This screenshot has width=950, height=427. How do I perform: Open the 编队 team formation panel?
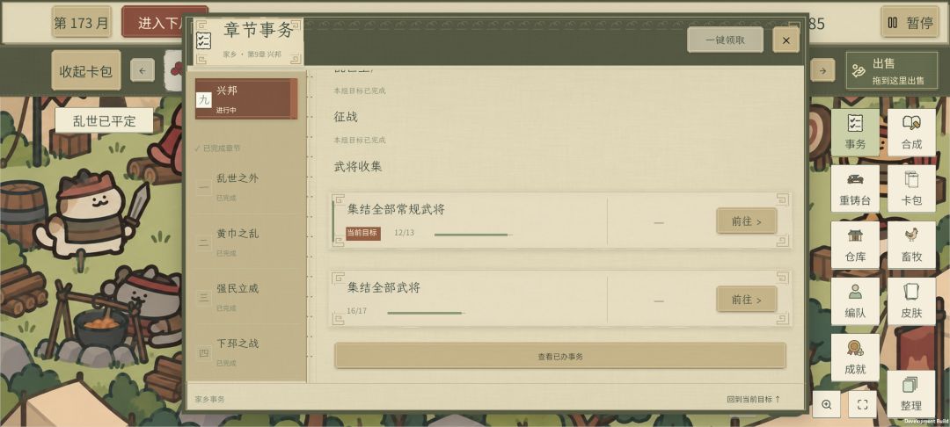click(x=855, y=300)
